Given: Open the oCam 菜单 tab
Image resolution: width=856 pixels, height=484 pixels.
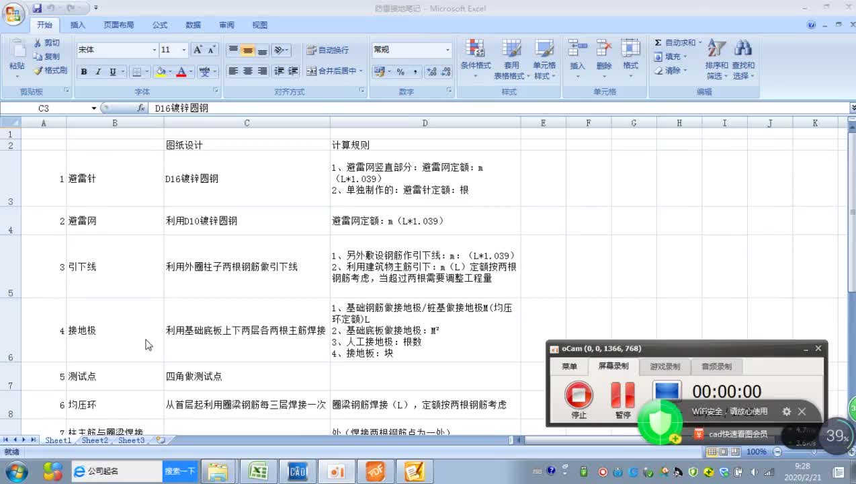Looking at the screenshot, I should click(570, 366).
